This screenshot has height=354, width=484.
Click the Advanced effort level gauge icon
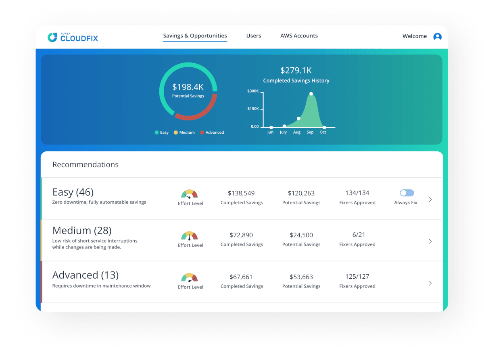(x=190, y=278)
